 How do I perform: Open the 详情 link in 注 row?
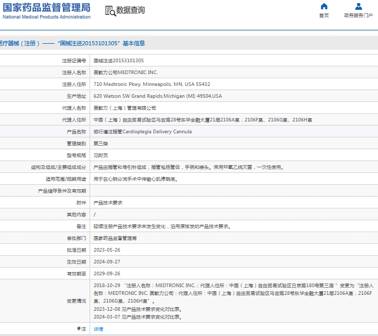[98, 329]
